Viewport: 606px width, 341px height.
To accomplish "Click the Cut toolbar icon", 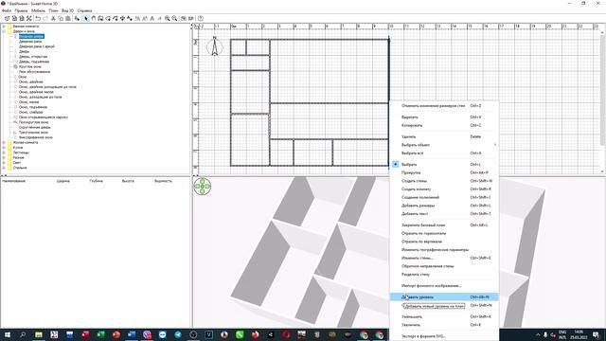I will tap(53, 19).
